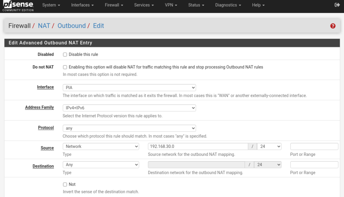Open the Source Type dropdown
The width and height of the screenshot is (344, 197).
click(x=101, y=146)
